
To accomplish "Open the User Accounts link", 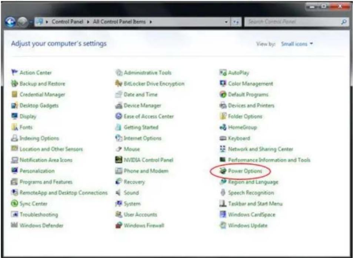I will coord(140,214).
